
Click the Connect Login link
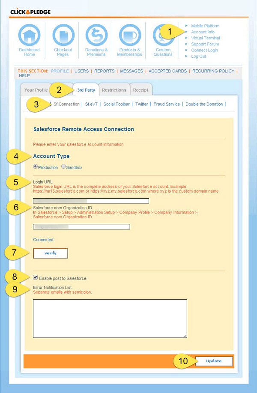coord(204,50)
